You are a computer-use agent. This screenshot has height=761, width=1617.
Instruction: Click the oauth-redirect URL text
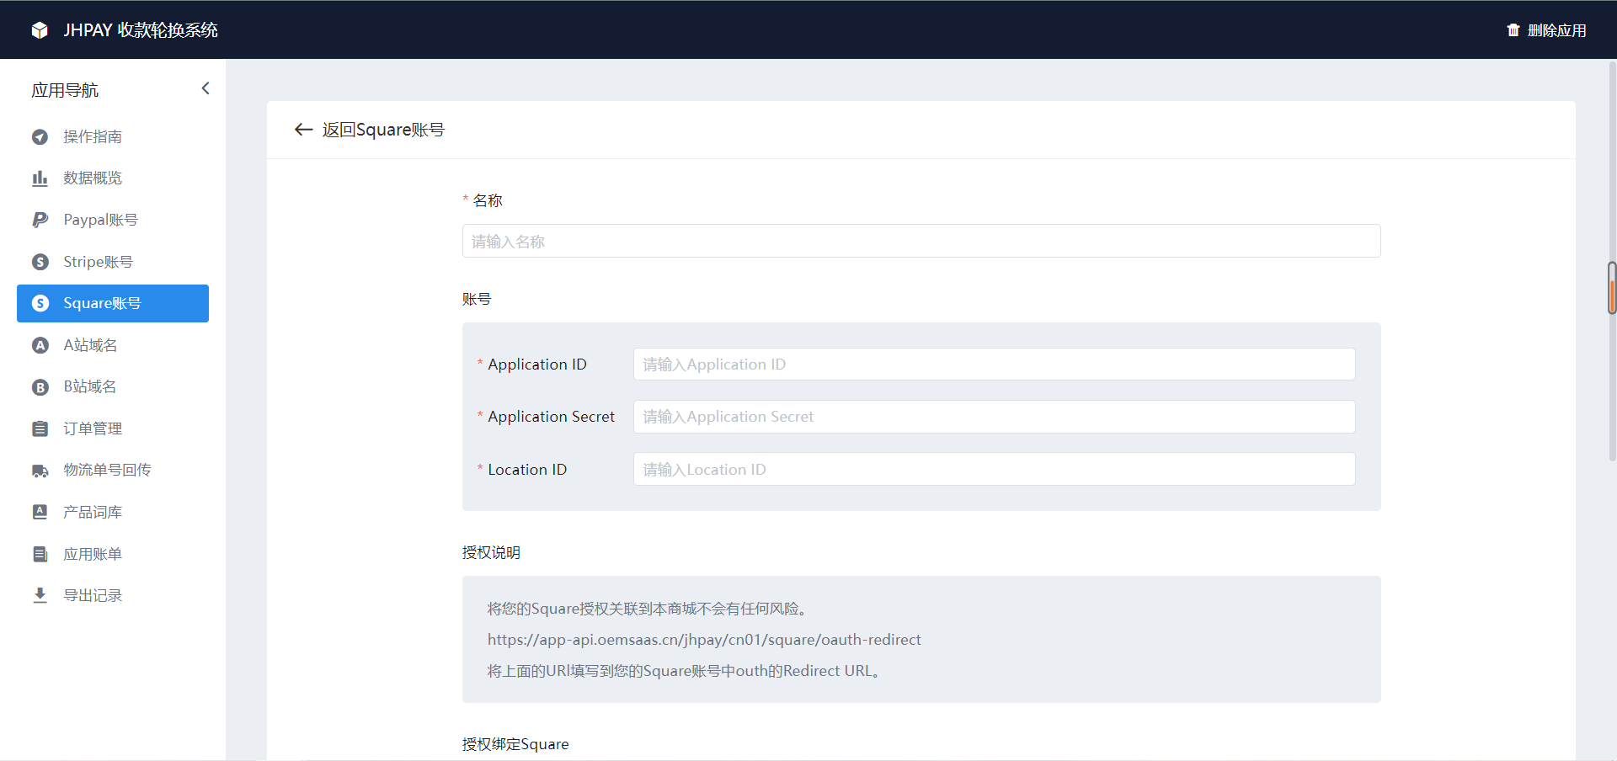[x=704, y=640]
